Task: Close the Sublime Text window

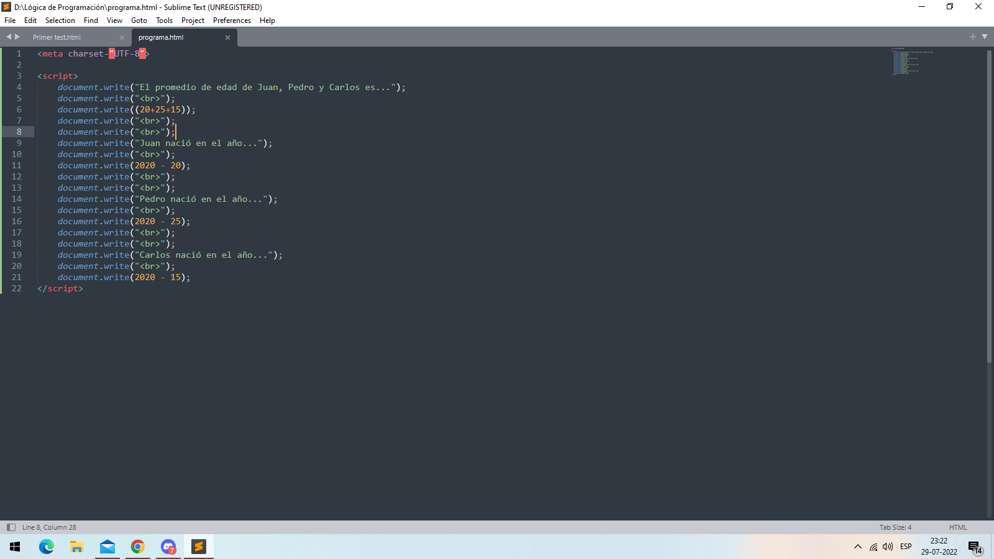Action: click(978, 7)
